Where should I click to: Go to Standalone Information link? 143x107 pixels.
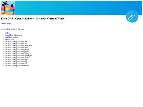click(14, 35)
